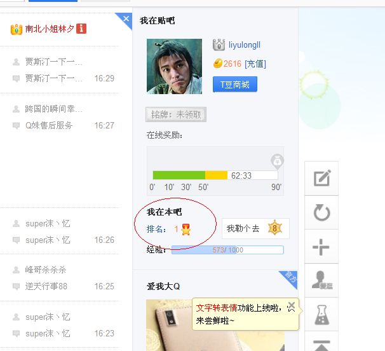
Task: Open last replier 逆天行事88 link
Action: pos(46,286)
